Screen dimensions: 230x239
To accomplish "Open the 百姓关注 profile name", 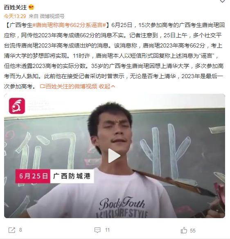I will [x=16, y=7].
